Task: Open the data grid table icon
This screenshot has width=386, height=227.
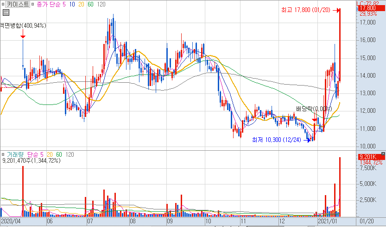Action: click(6, 12)
